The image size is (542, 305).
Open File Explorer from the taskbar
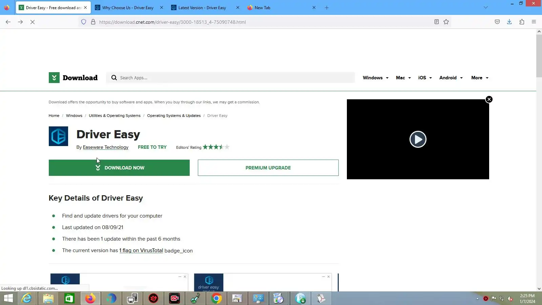pos(48,299)
